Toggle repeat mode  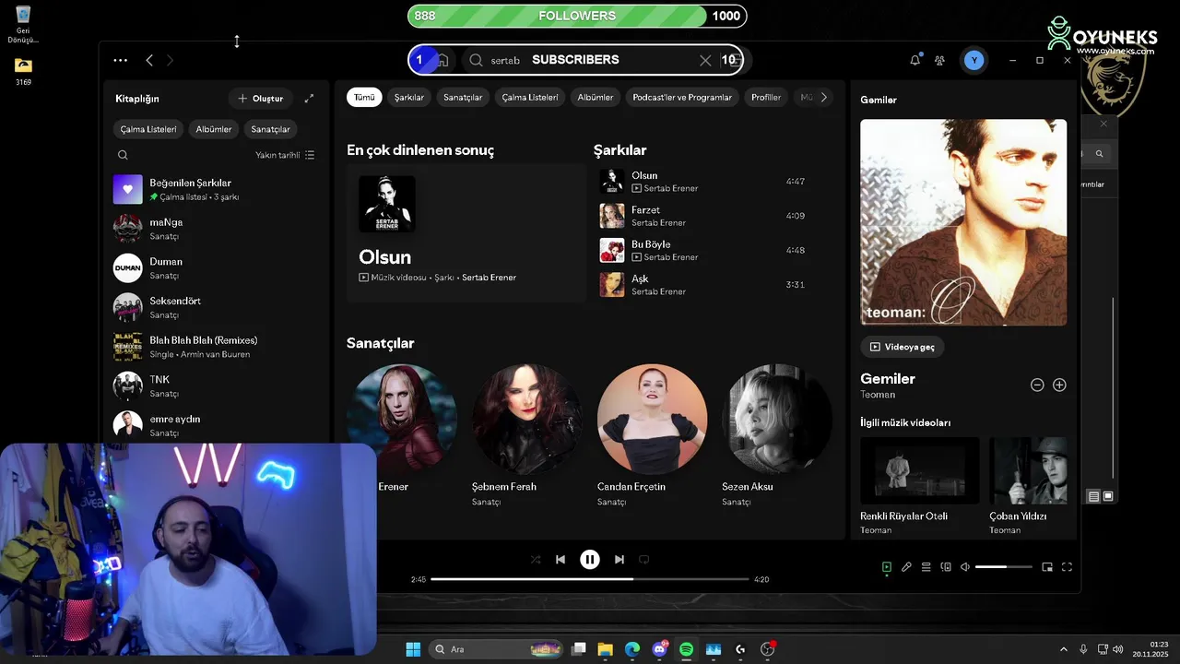pyautogui.click(x=644, y=559)
